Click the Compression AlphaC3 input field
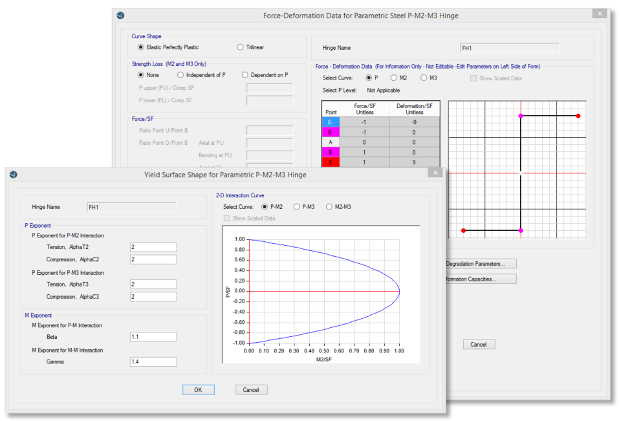 click(153, 297)
